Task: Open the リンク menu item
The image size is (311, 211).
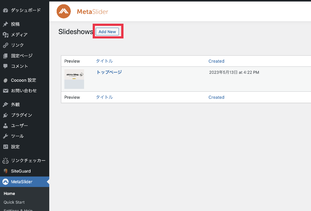Action: (18, 45)
